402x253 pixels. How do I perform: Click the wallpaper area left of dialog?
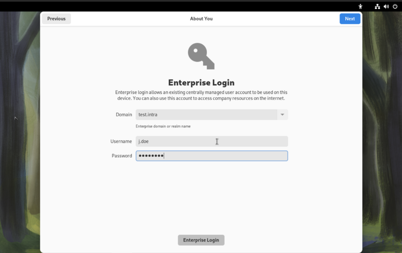click(20, 132)
